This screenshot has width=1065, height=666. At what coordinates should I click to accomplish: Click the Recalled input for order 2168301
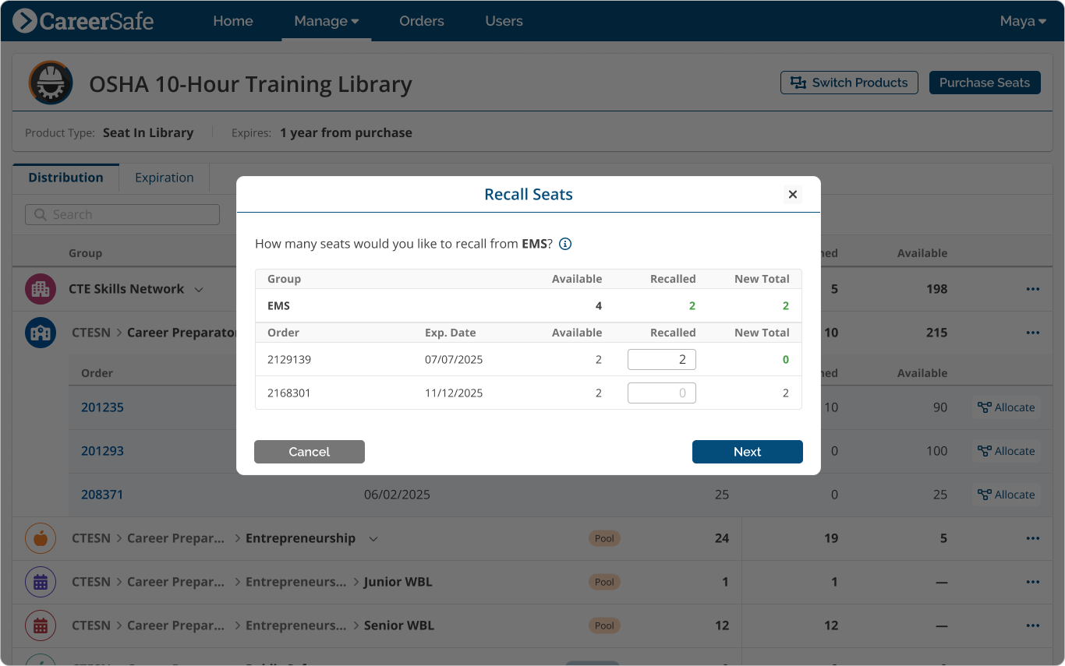(x=661, y=393)
